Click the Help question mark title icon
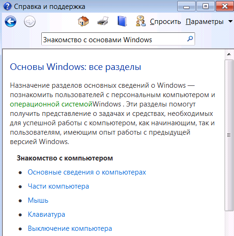Image resolution: width=234 pixels, height=236 pixels. [x=7, y=7]
